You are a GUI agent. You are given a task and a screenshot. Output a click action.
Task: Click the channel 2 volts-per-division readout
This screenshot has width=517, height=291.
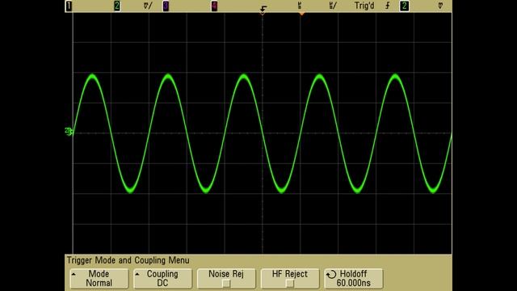coord(148,6)
